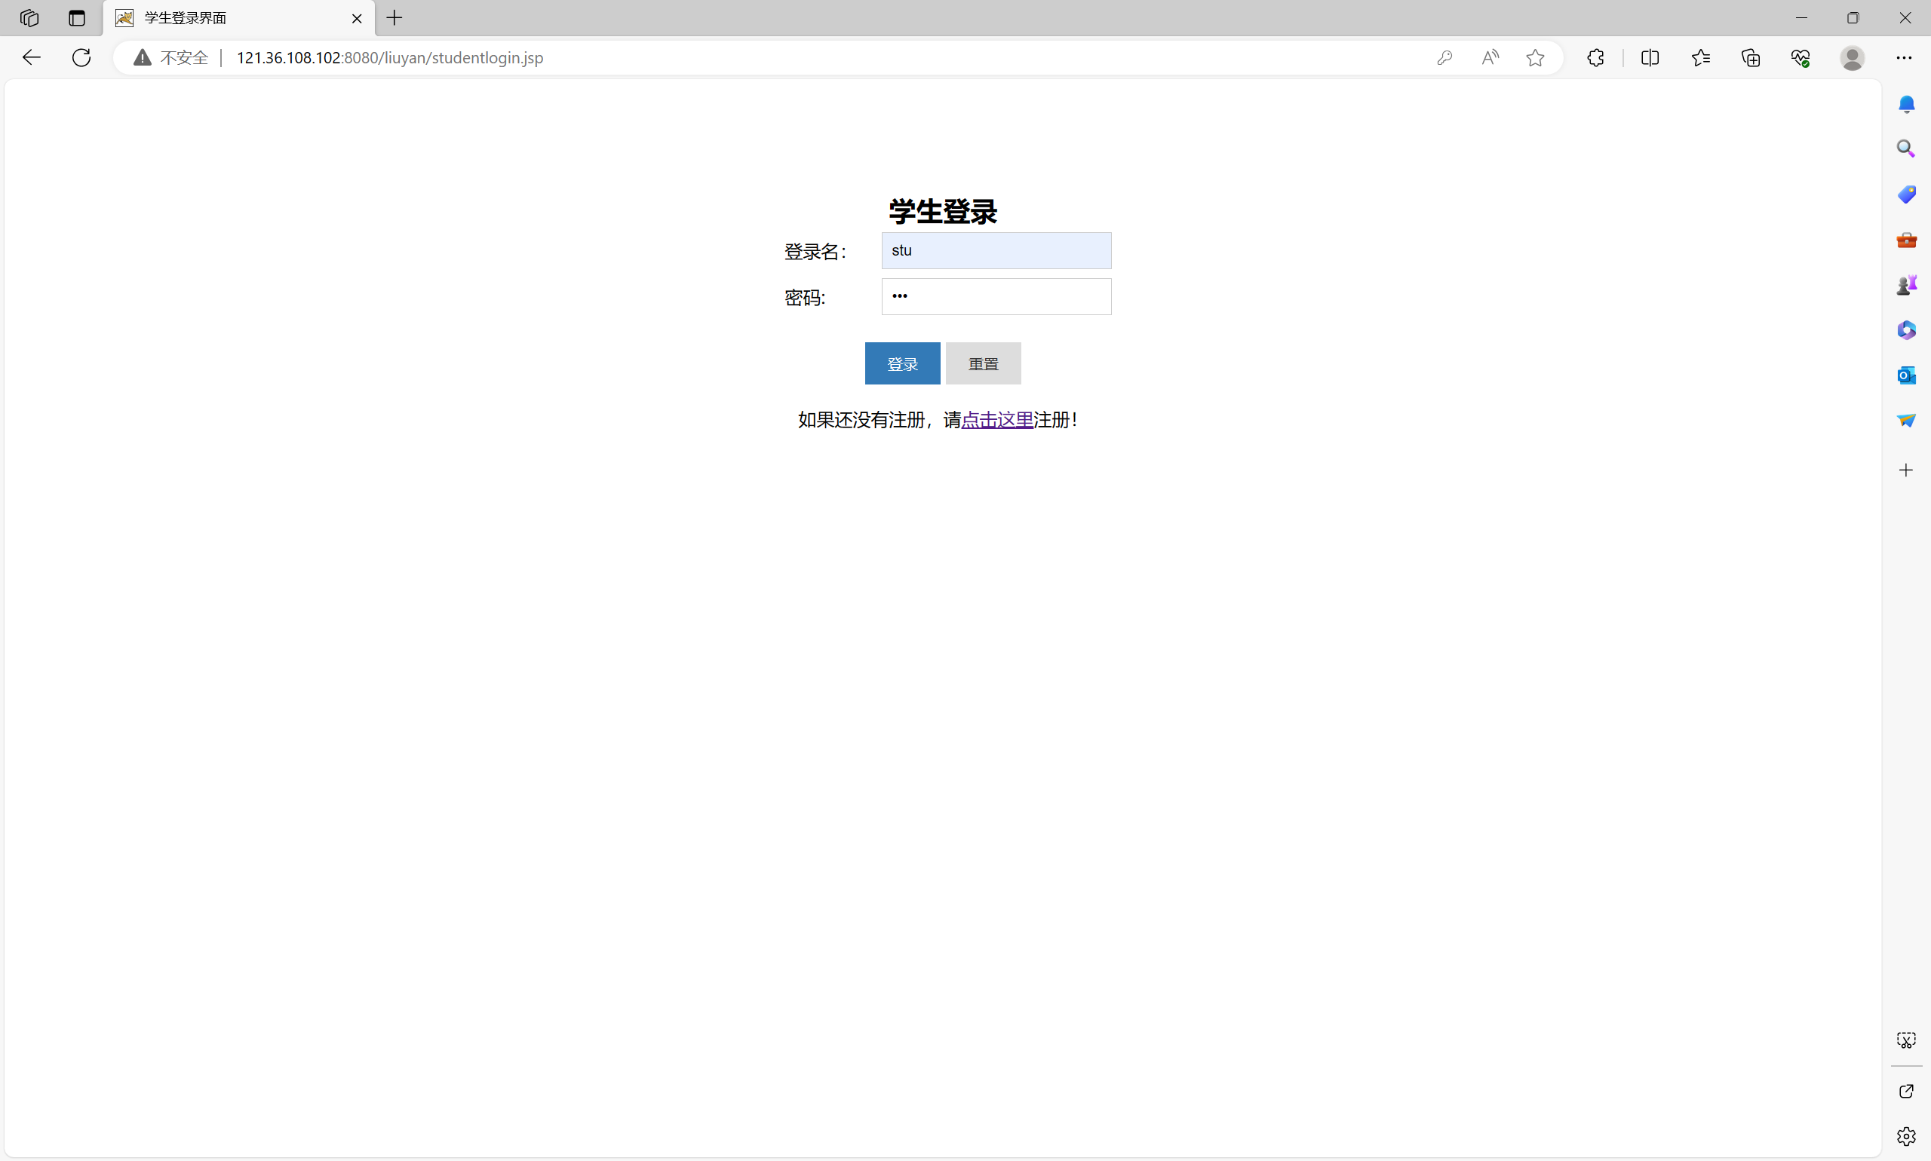
Task: Click into the 密码 password field
Action: tap(996, 296)
